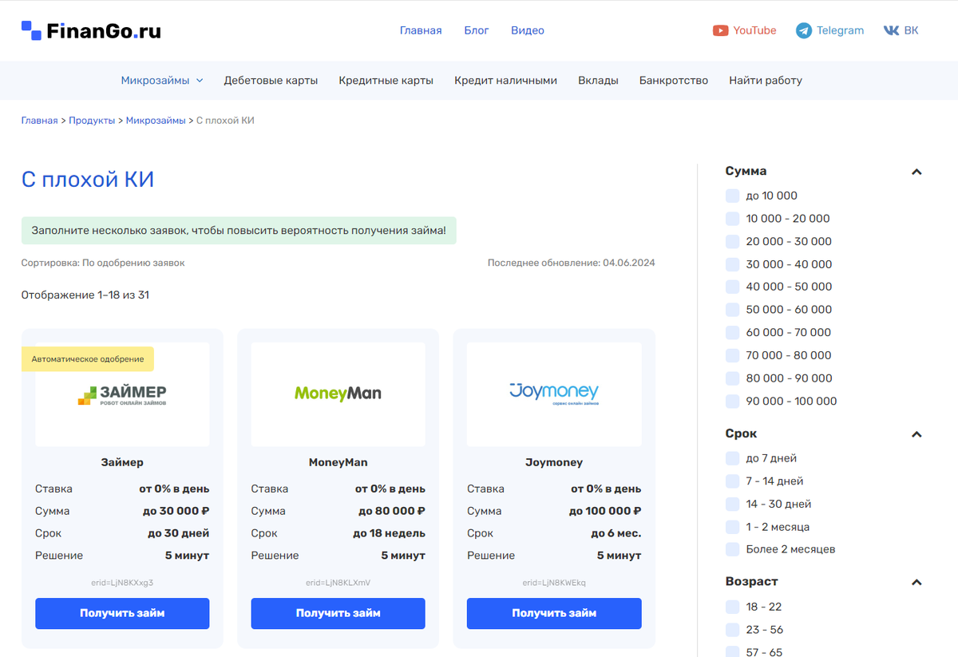Click the YouTube play icon
958x657 pixels.
pos(720,30)
